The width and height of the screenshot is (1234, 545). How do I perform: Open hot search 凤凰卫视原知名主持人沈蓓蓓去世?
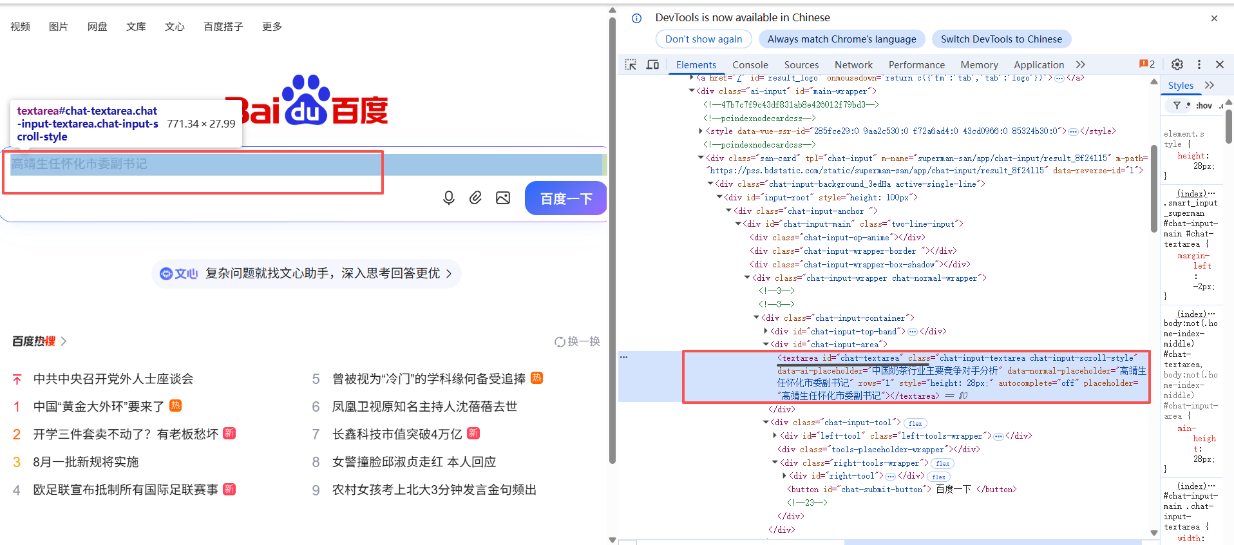pos(424,406)
